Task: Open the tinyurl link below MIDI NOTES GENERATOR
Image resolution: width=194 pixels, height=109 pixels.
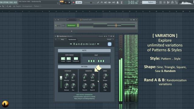Action: click(84, 99)
